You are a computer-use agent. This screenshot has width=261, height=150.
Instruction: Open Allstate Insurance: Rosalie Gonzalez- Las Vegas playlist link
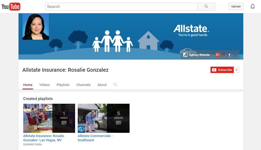coord(44,138)
